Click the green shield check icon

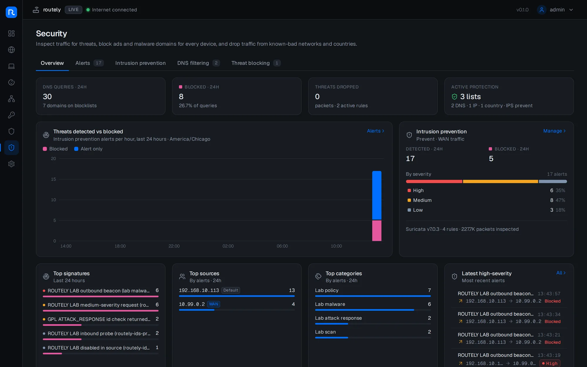click(454, 97)
